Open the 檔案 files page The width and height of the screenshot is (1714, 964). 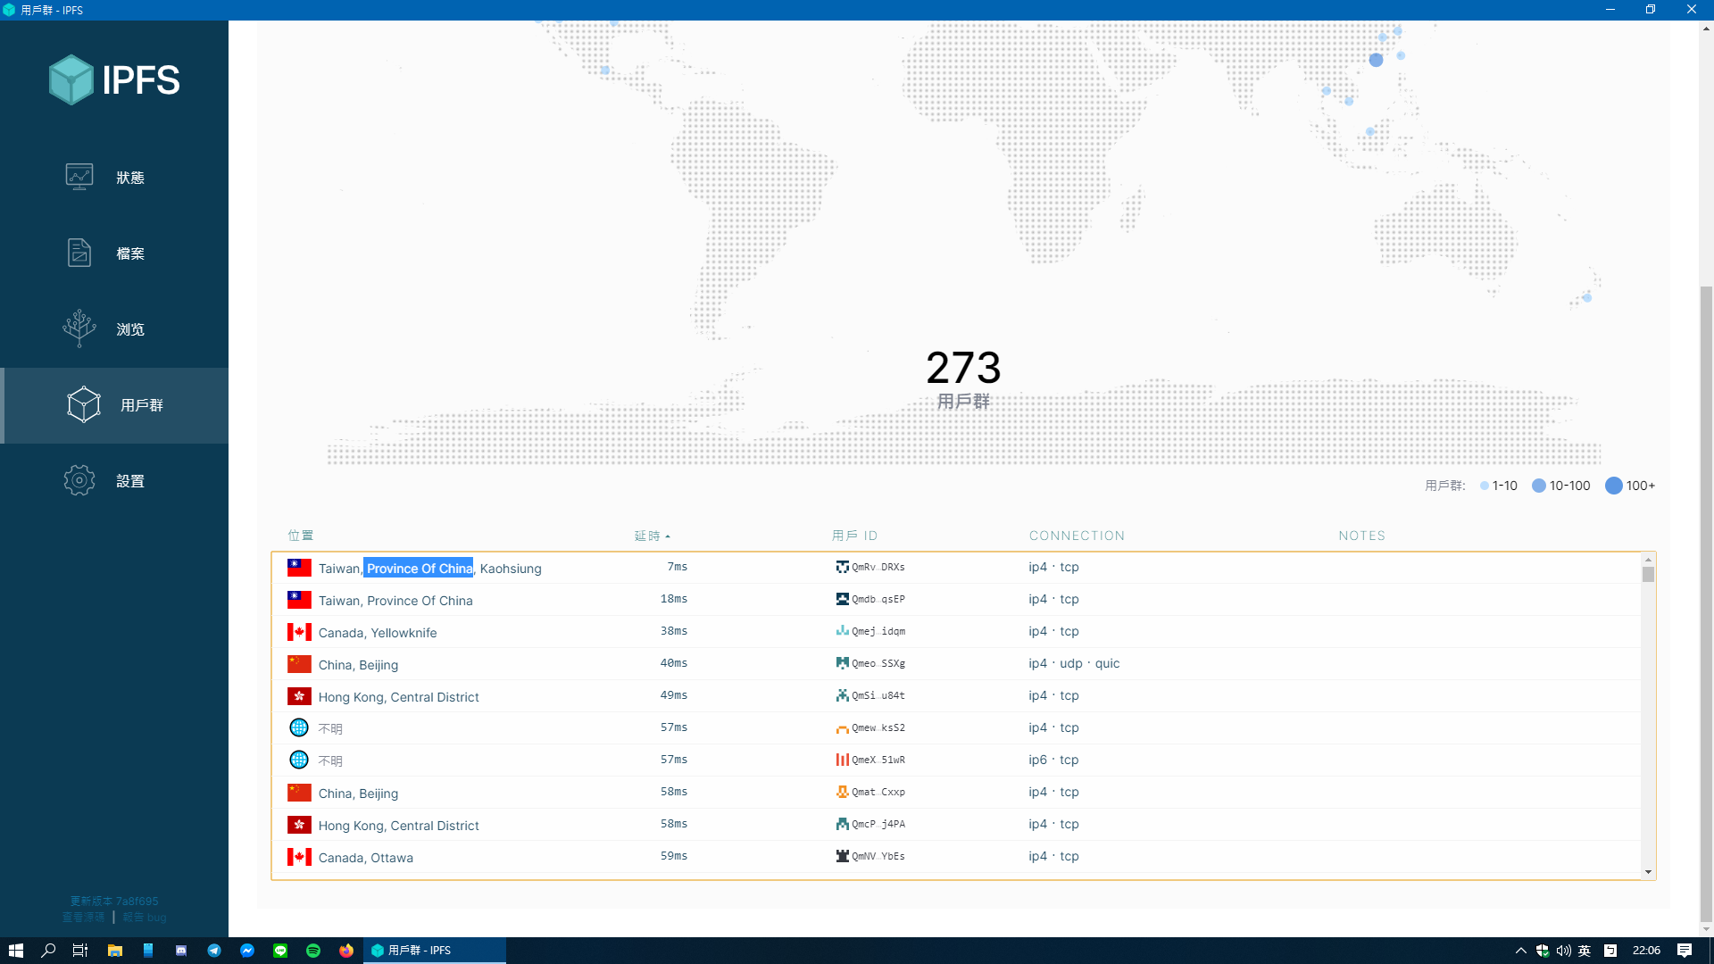pyautogui.click(x=114, y=253)
